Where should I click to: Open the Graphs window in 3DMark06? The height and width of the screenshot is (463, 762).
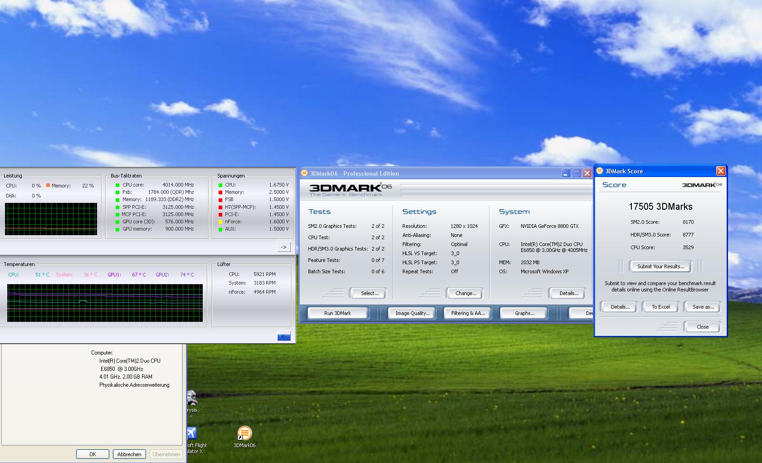coord(524,313)
